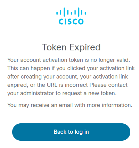Click the word 'email' in the last sentence
This screenshot has width=139, height=148.
tap(66, 105)
